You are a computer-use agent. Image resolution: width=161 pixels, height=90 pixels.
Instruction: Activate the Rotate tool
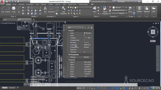[x=32, y=7]
